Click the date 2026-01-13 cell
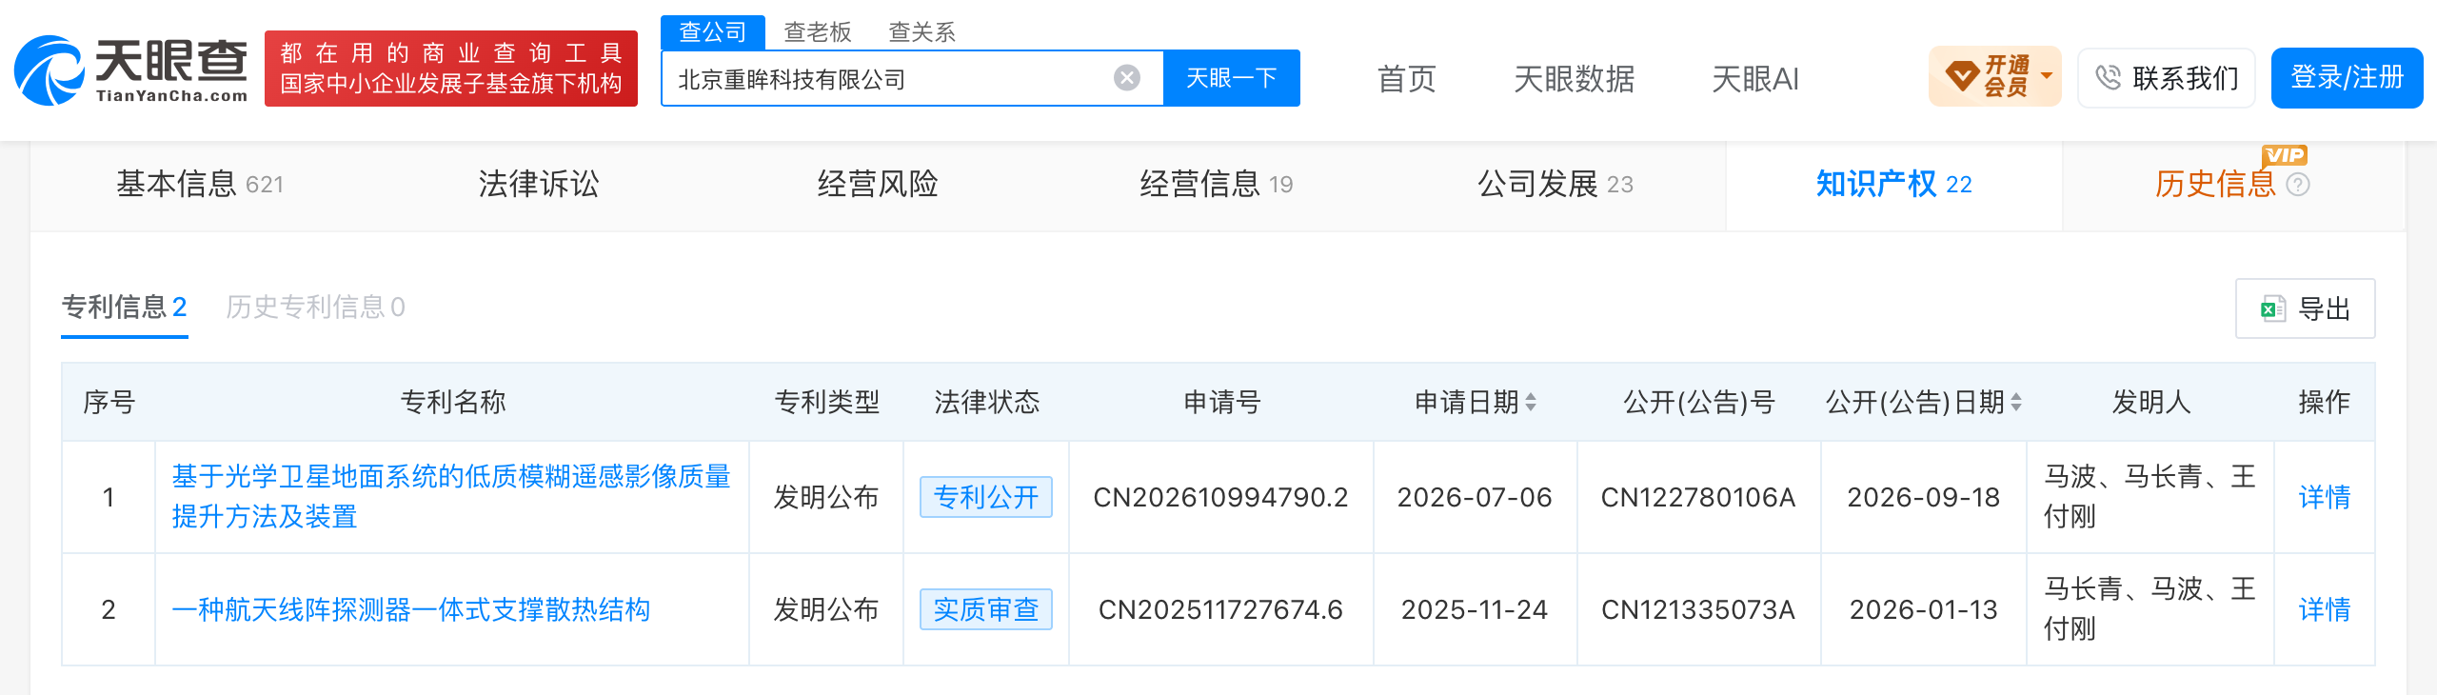 point(1923,609)
